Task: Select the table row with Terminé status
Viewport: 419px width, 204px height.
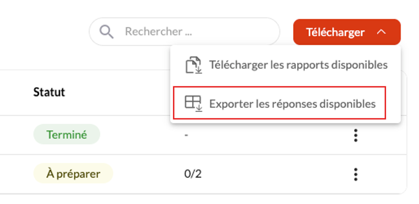Action: click(203, 135)
